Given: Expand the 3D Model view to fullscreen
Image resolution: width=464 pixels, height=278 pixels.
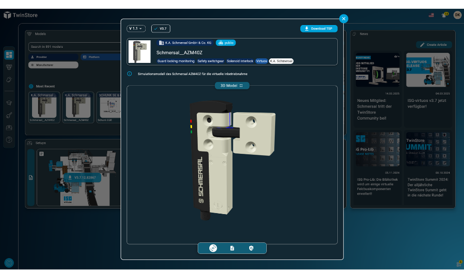Looking at the screenshot, I should 232,86.
